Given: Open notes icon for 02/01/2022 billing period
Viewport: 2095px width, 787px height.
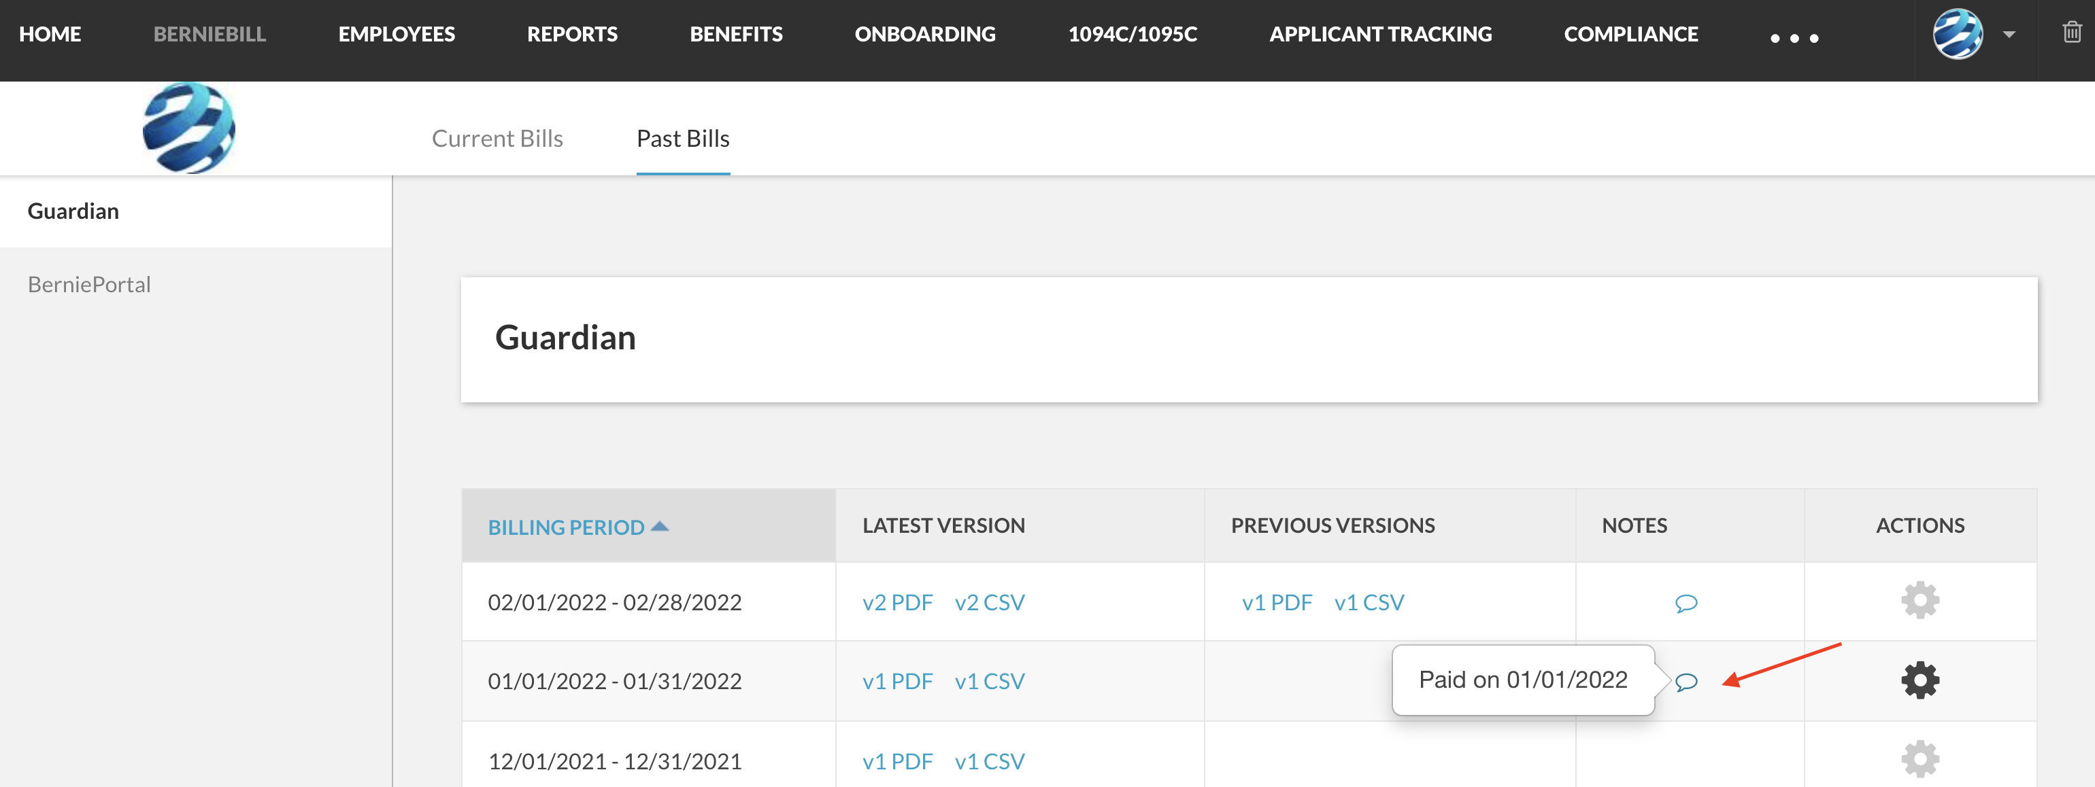Looking at the screenshot, I should [x=1686, y=604].
